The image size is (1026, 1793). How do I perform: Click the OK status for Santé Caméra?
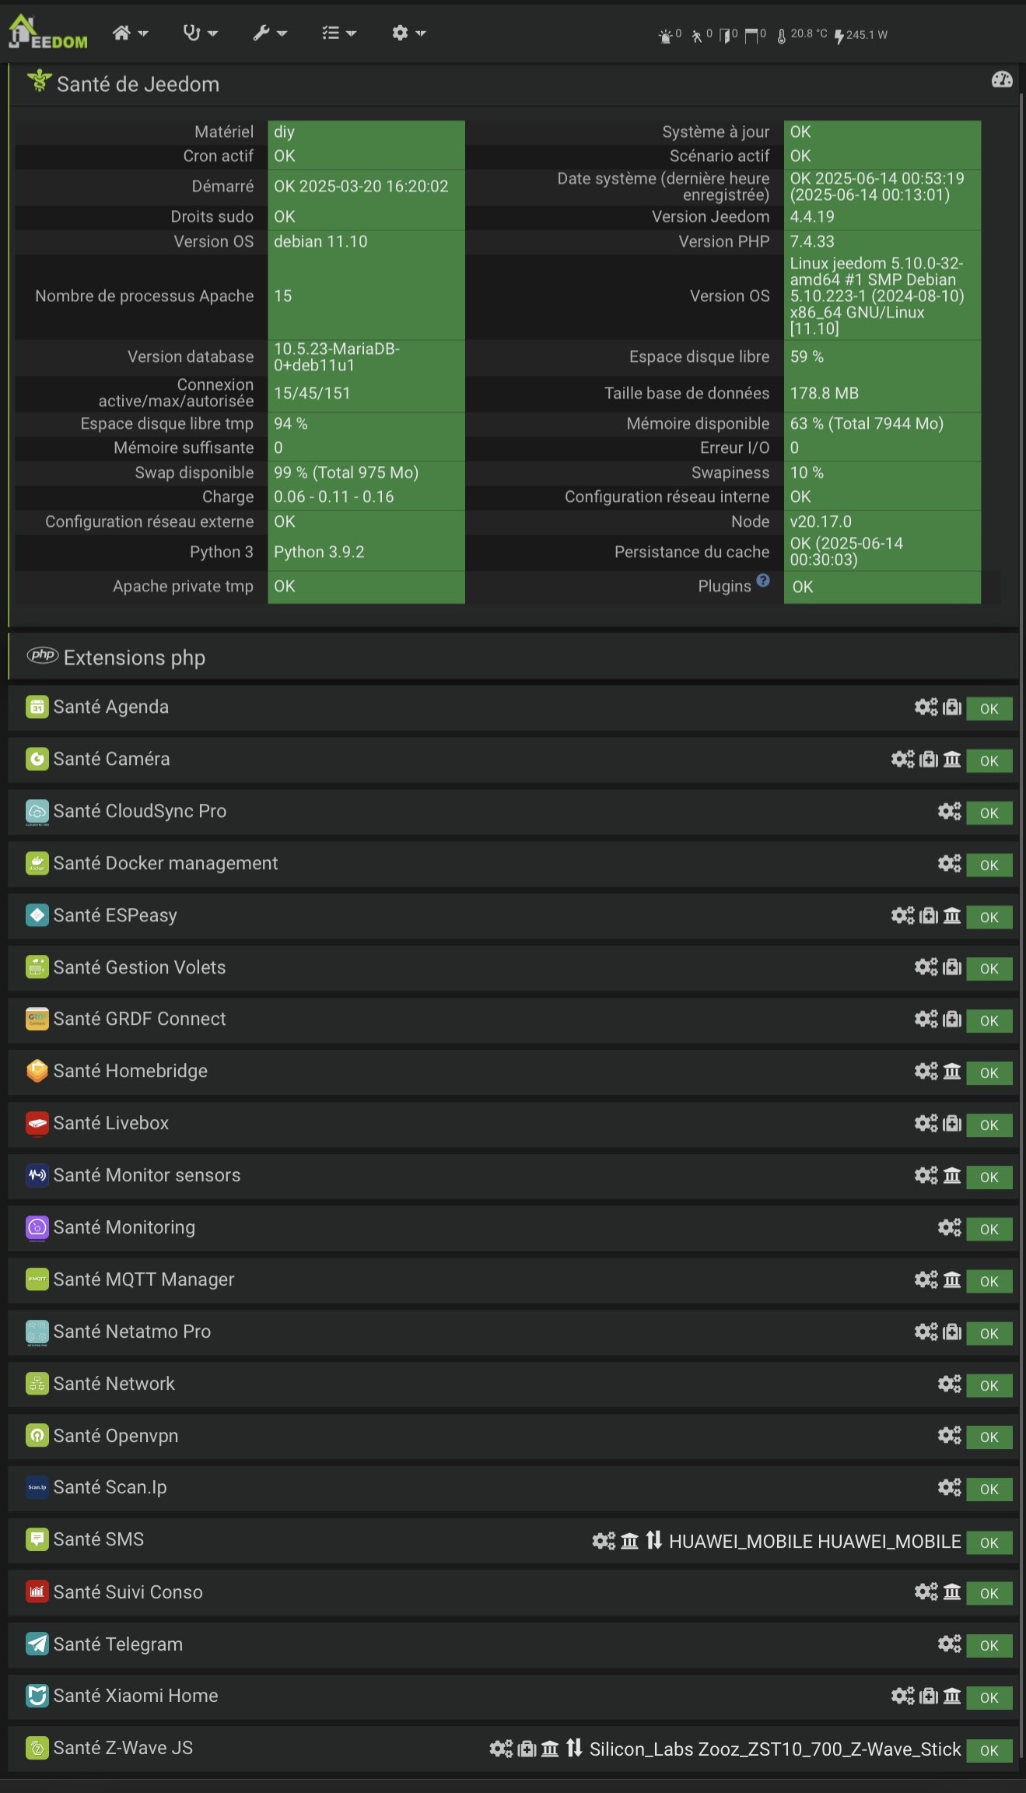989,760
